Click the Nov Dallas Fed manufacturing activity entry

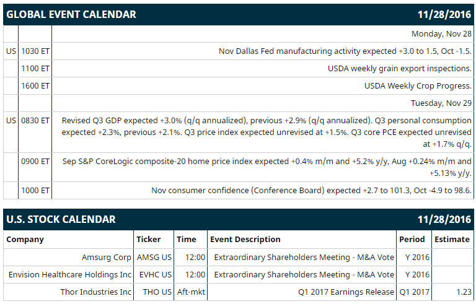[345, 51]
